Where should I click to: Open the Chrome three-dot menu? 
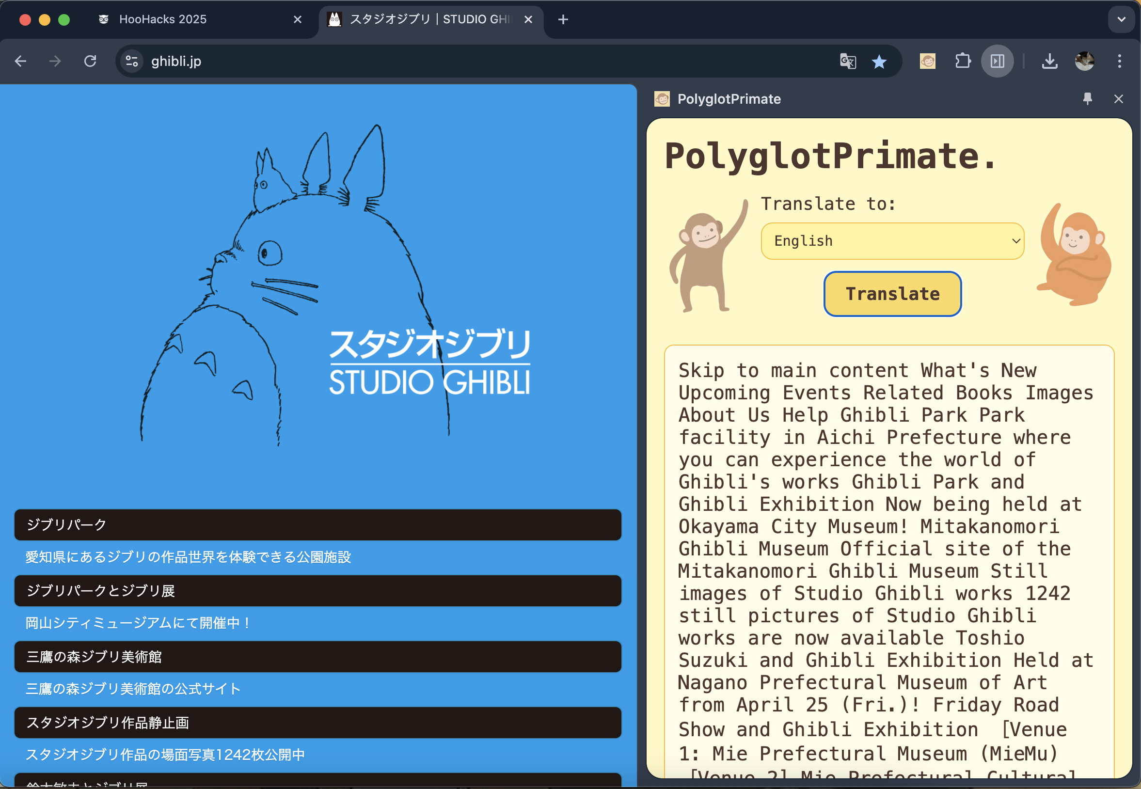pos(1119,61)
